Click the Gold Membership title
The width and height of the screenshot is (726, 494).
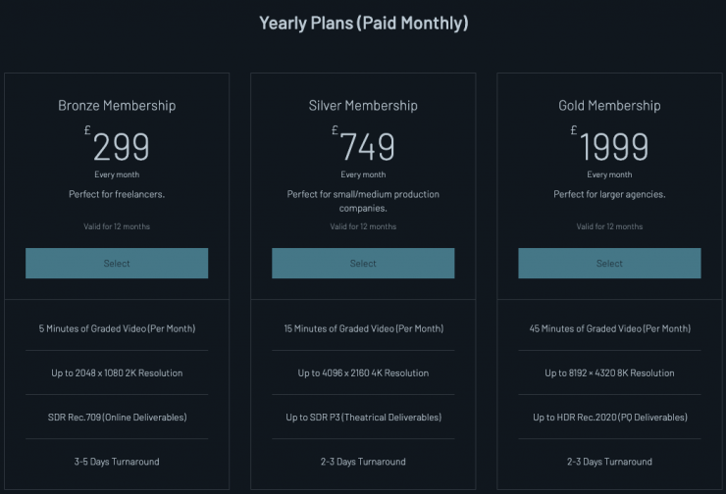coord(609,106)
